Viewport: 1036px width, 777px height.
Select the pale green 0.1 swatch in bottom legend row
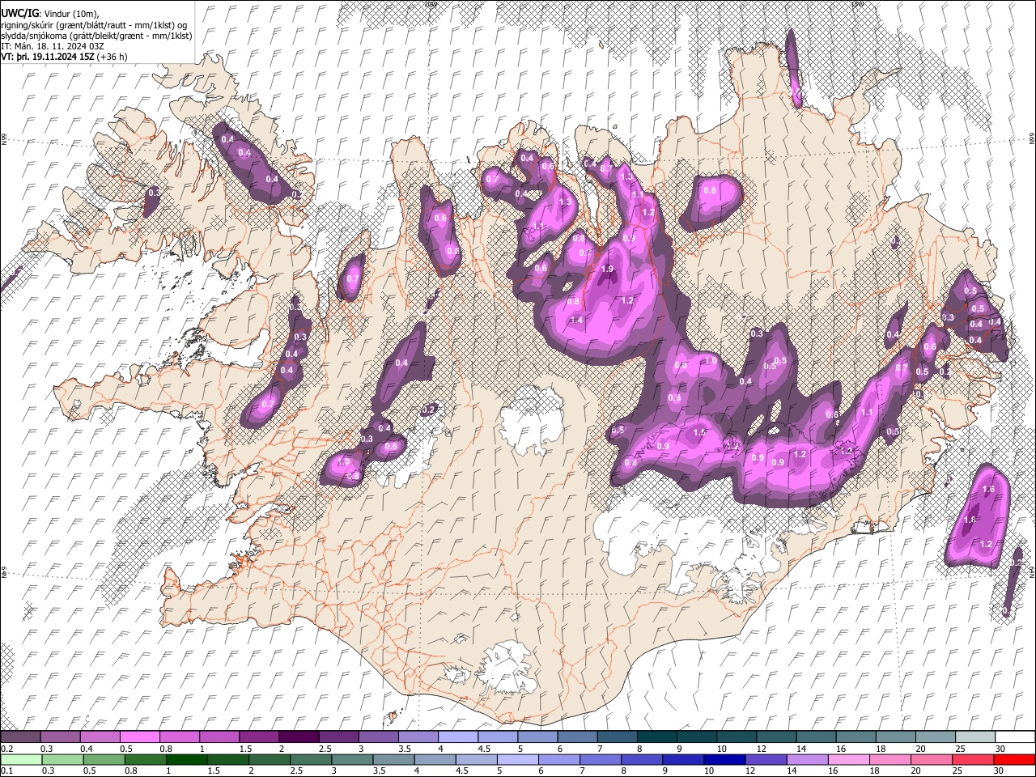20,759
